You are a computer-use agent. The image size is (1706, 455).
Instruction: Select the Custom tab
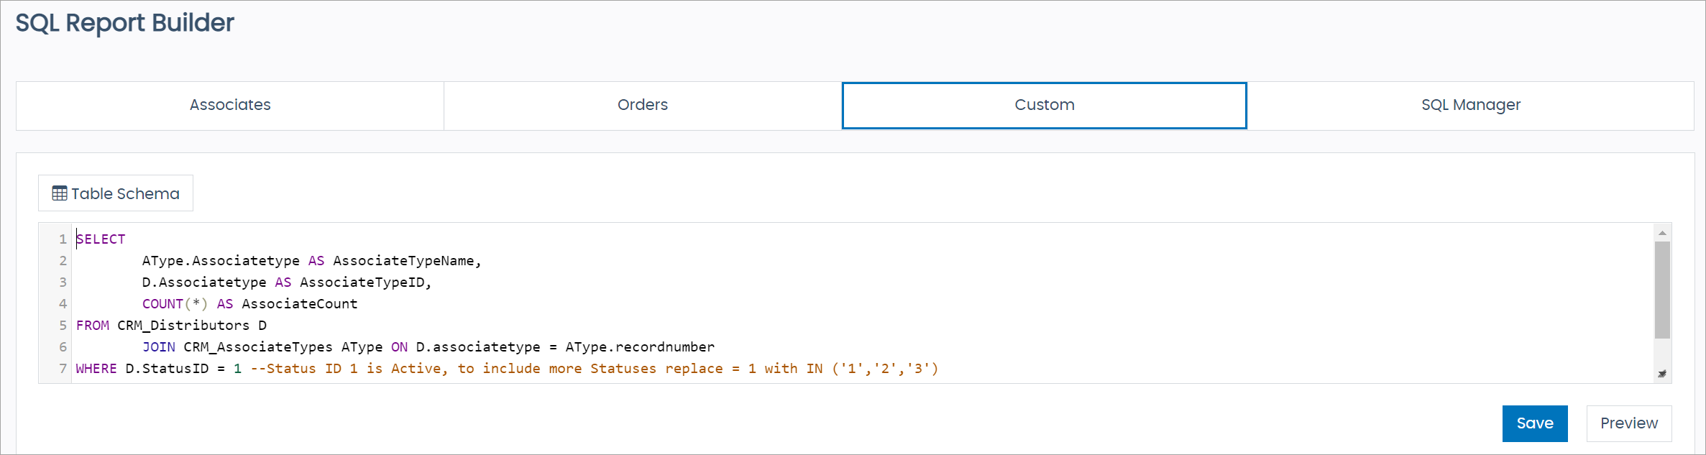[1044, 106]
